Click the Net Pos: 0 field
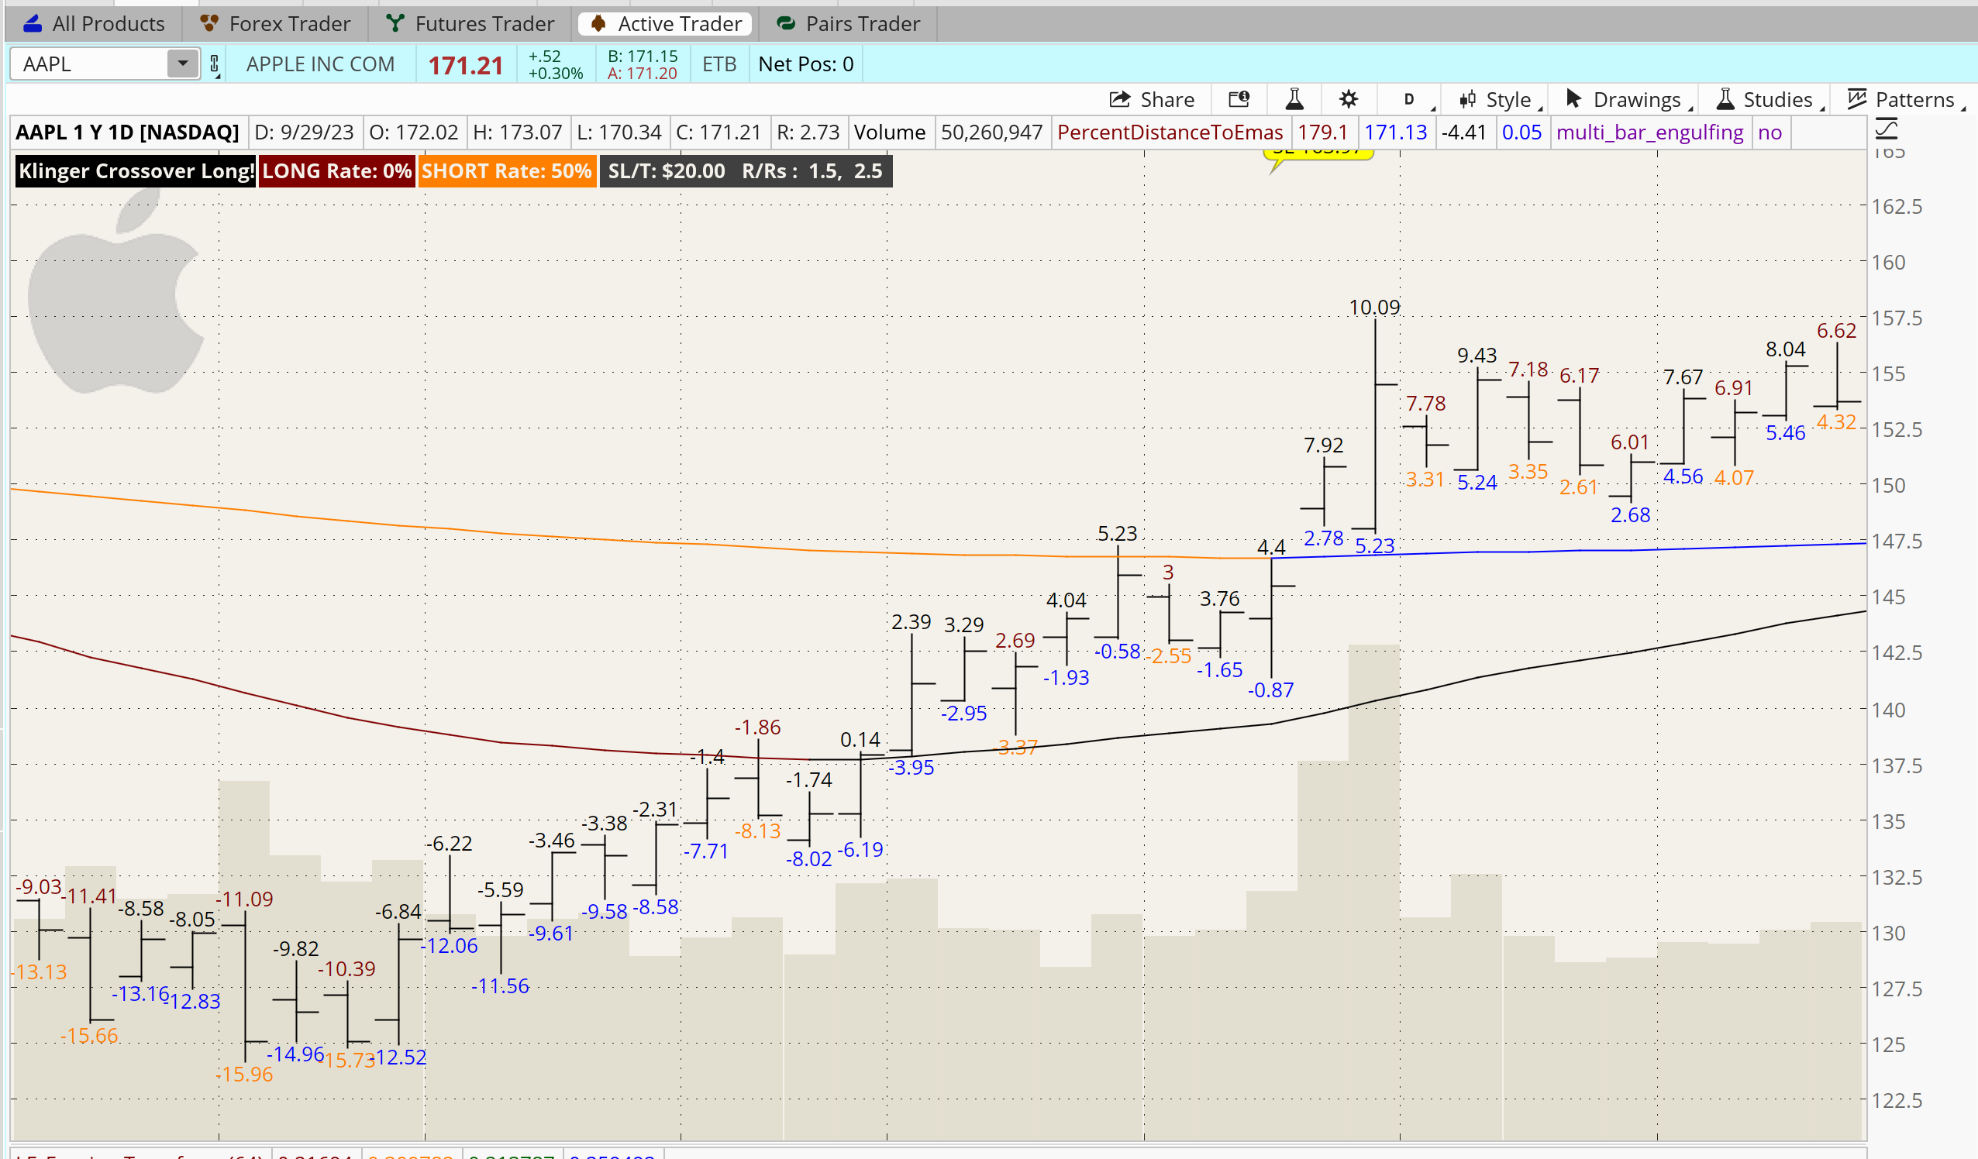This screenshot has height=1159, width=1978. click(805, 64)
